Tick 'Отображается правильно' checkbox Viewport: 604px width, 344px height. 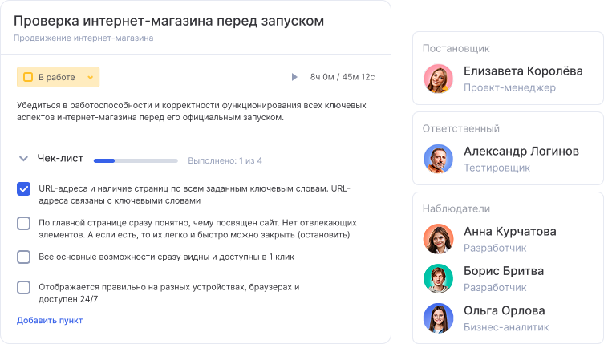[x=24, y=287]
